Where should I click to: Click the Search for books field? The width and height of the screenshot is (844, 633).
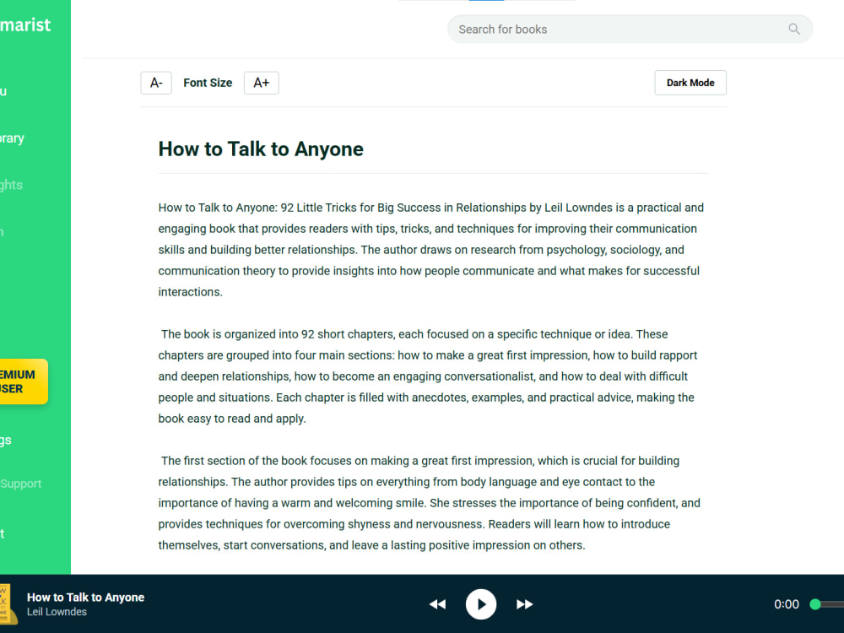(x=630, y=29)
